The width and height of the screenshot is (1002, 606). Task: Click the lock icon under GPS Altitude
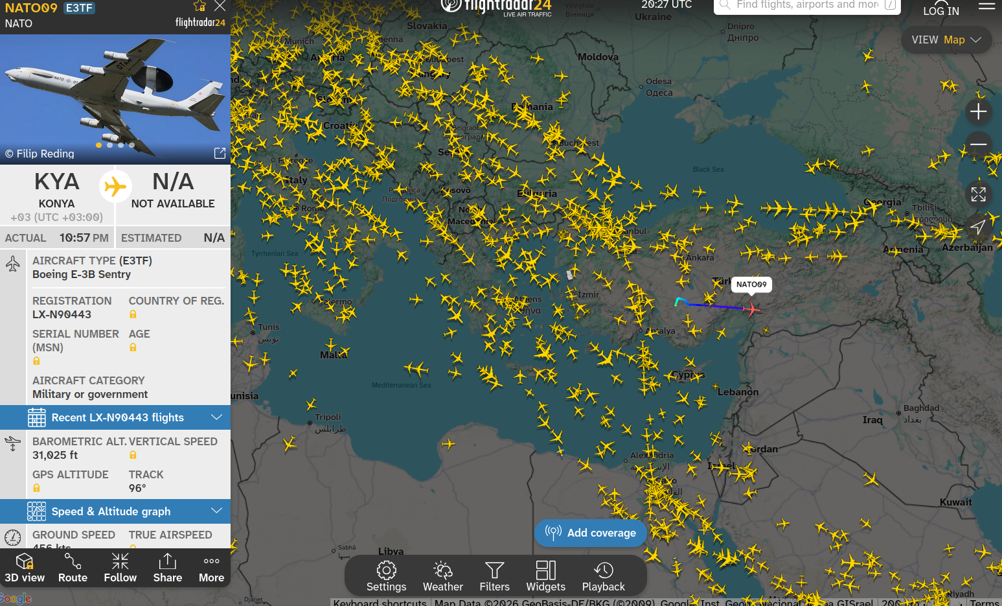tap(36, 488)
